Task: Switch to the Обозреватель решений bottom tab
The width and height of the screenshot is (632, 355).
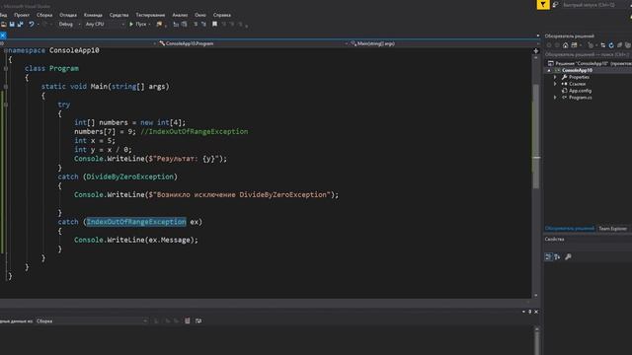Action: 570,229
